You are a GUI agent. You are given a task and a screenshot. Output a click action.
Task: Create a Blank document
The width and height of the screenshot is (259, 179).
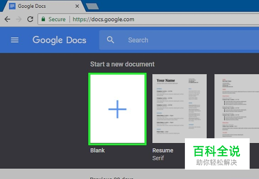pos(118,109)
